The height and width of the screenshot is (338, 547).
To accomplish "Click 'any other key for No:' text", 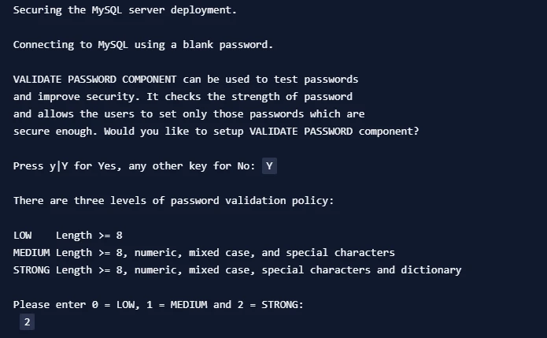I will (192, 166).
